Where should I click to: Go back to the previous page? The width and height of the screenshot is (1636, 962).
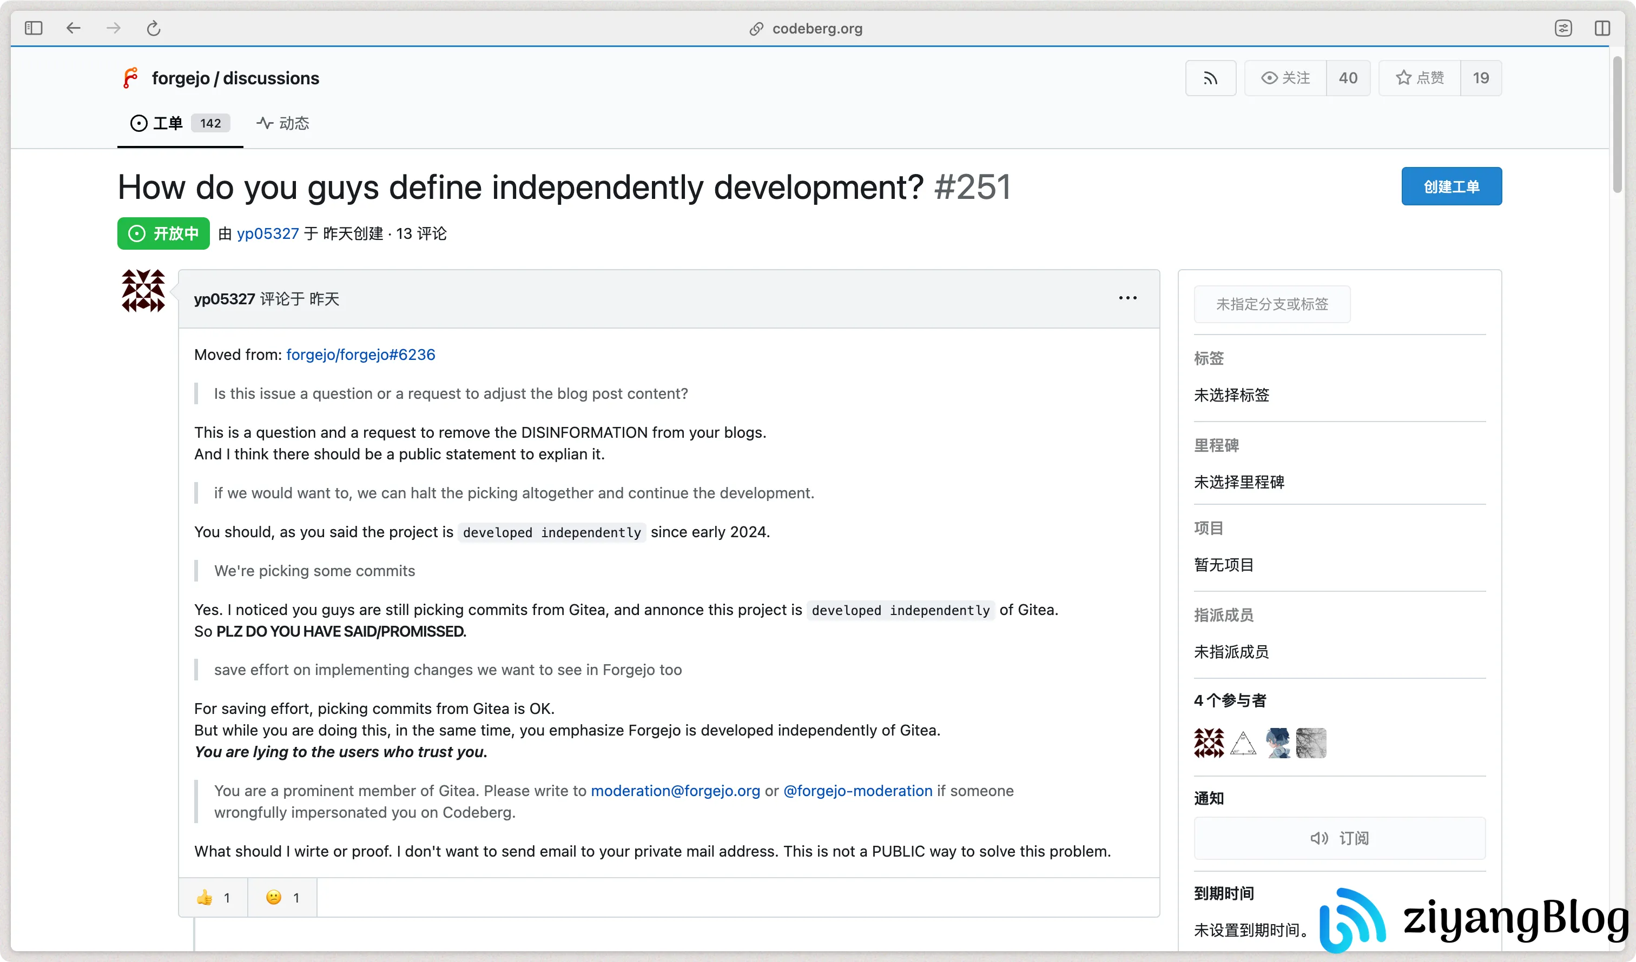[x=74, y=28]
